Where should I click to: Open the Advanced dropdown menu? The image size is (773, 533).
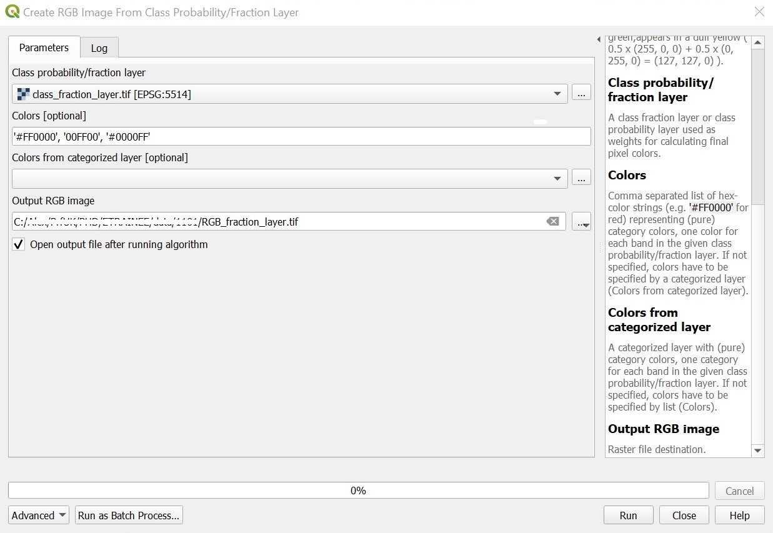point(39,516)
